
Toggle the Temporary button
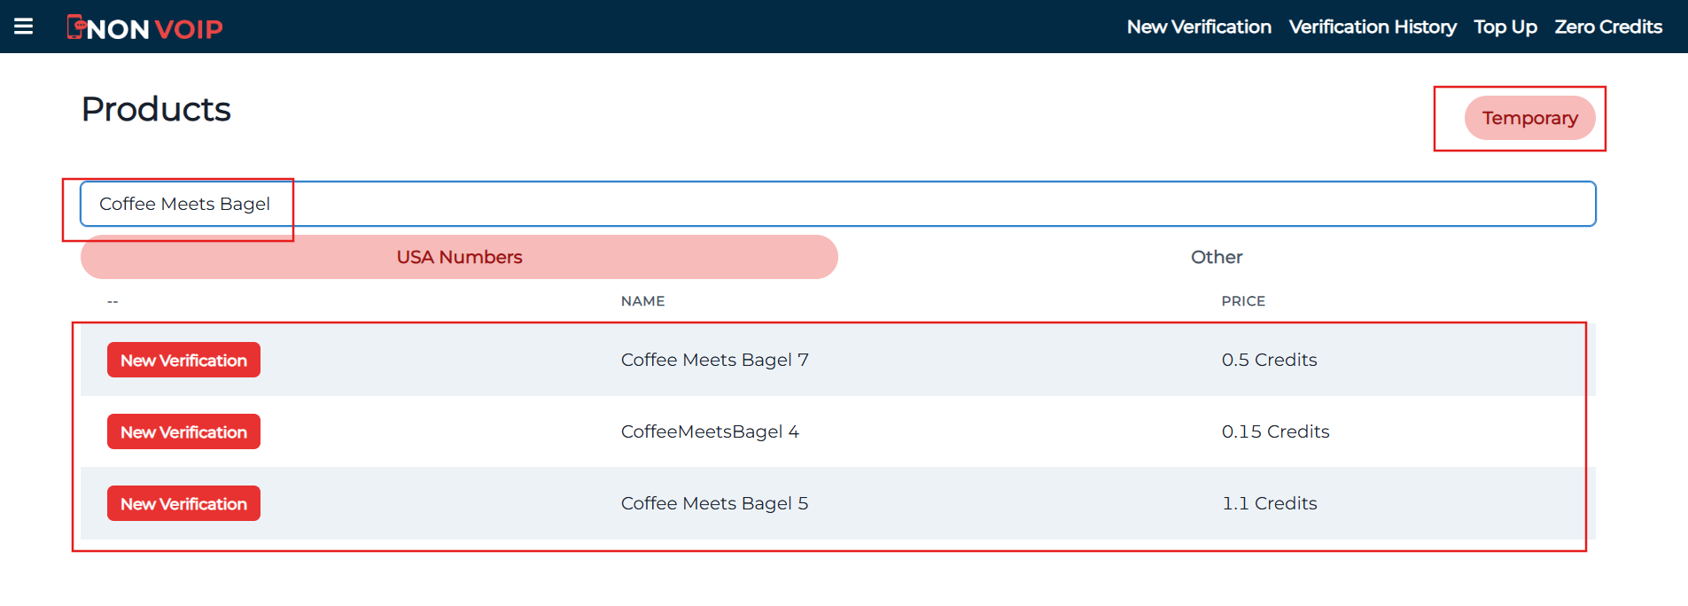[1529, 118]
